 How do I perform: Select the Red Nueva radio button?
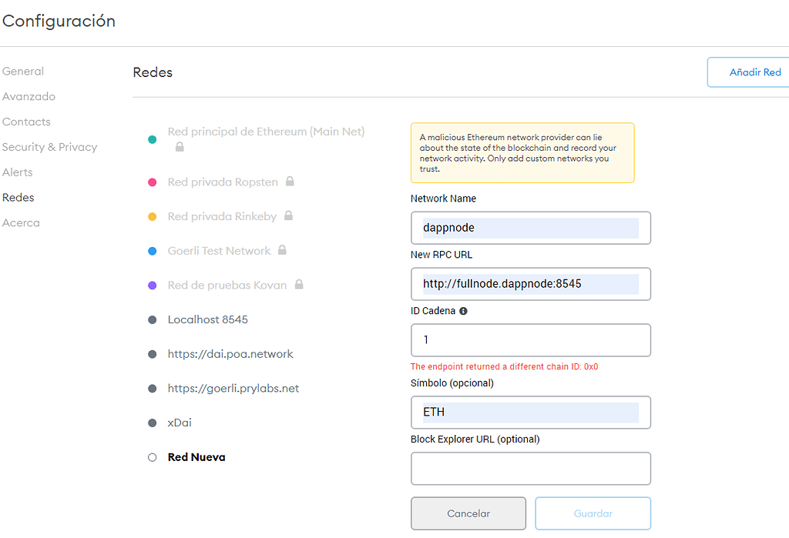tap(151, 456)
